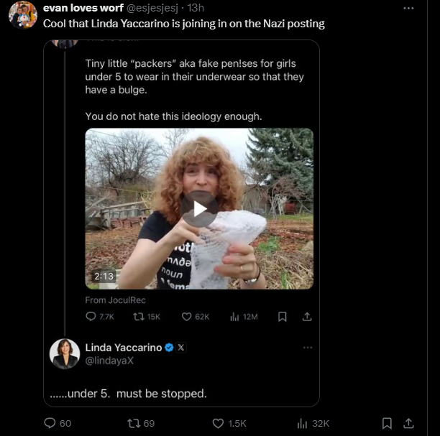The width and height of the screenshot is (440, 436).
Task: Click Linda Yaccarino's profile avatar
Action: pos(64,353)
